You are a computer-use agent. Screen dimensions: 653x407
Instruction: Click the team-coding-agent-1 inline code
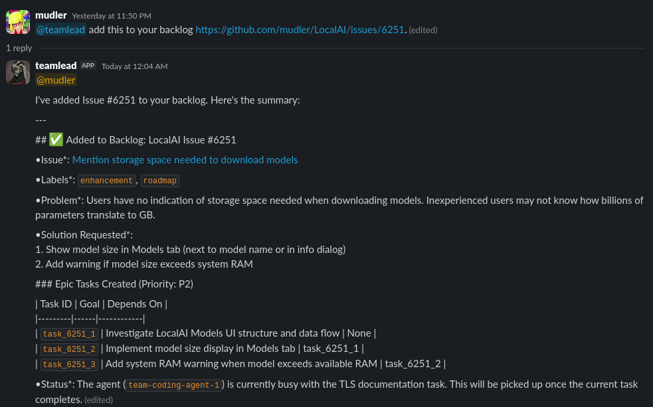173,385
